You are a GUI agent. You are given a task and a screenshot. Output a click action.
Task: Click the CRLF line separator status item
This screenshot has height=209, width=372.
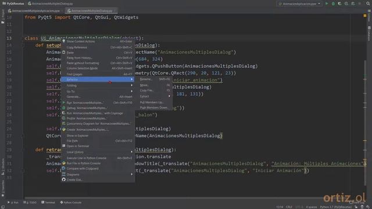point(289,207)
